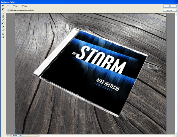Click the ALEX BELTECHI text on the cover

pyautogui.click(x=108, y=85)
